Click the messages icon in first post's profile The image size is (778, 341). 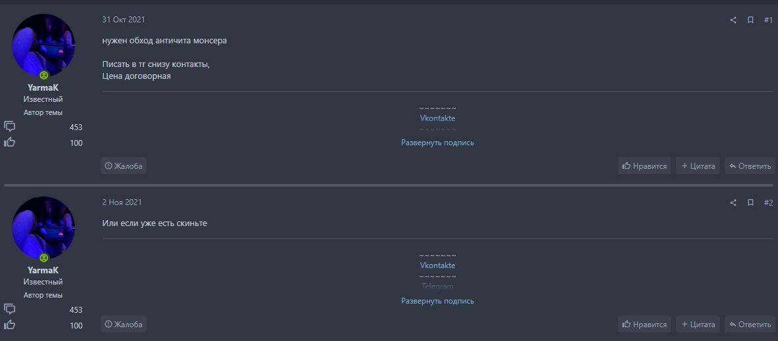click(10, 127)
